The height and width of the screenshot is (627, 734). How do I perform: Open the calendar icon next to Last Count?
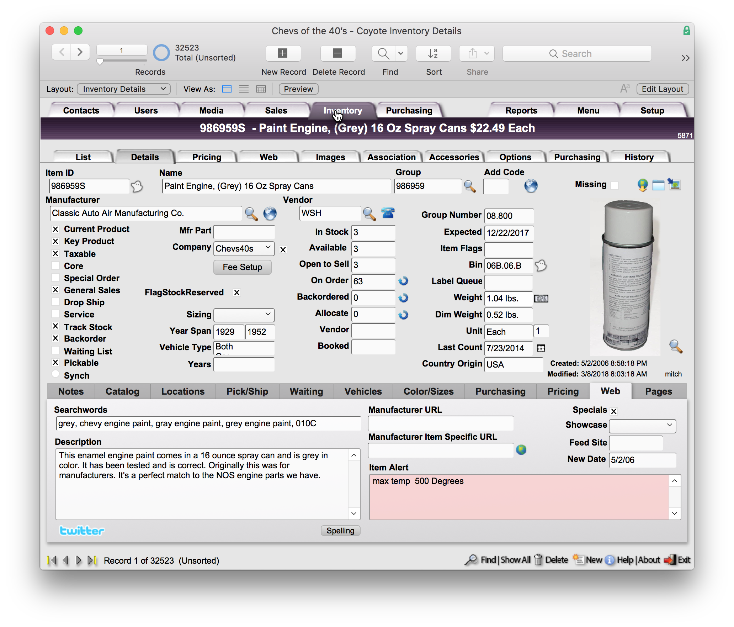pyautogui.click(x=541, y=348)
